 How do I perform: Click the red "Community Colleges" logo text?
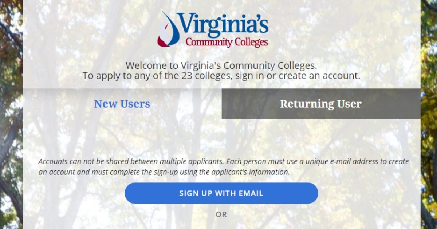227,42
